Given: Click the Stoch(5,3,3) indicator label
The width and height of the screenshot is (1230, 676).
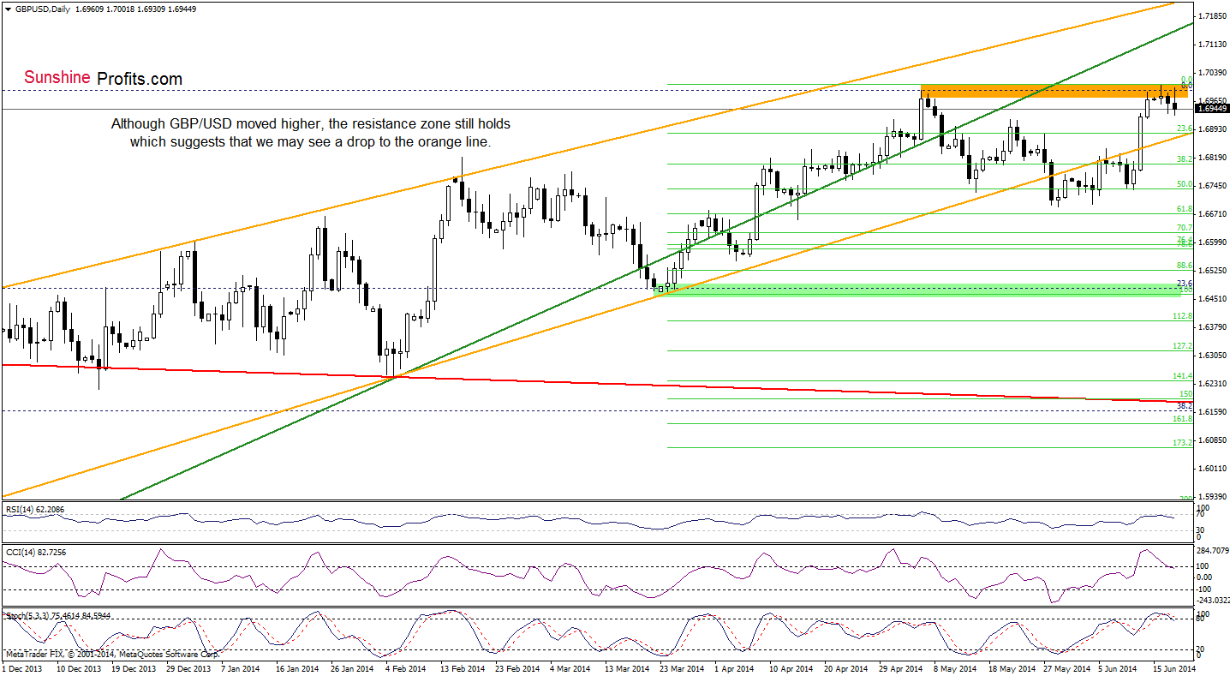Looking at the screenshot, I should (x=57, y=615).
